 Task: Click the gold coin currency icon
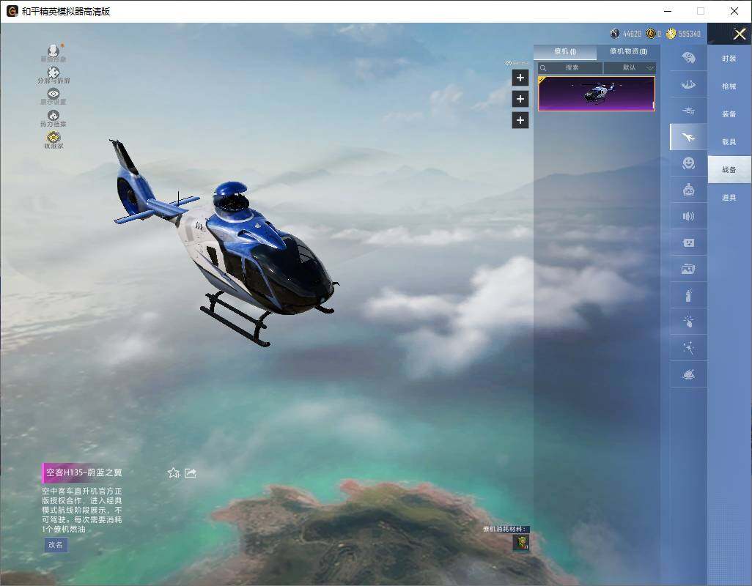point(671,34)
